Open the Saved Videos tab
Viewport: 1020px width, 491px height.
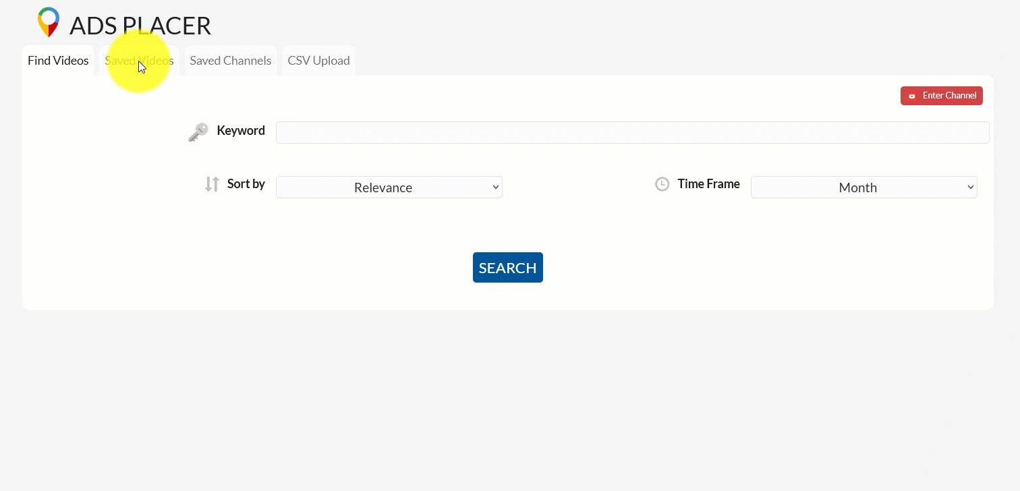139,61
